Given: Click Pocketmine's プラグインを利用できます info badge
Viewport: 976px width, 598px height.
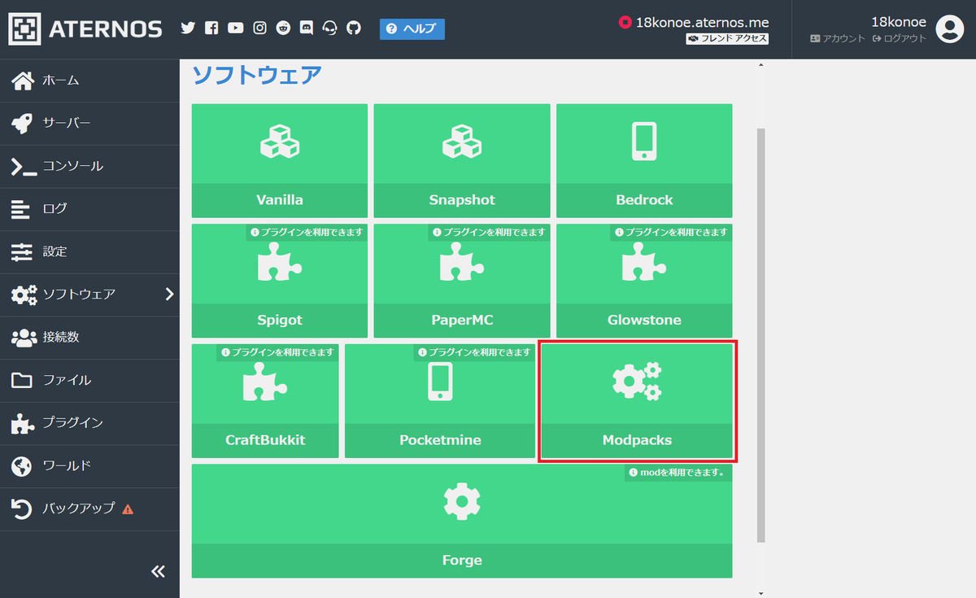Looking at the screenshot, I should 475,352.
